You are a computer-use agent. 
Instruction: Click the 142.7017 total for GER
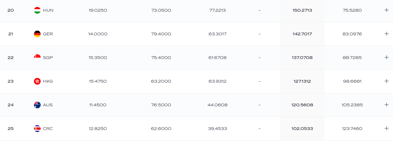pyautogui.click(x=302, y=34)
